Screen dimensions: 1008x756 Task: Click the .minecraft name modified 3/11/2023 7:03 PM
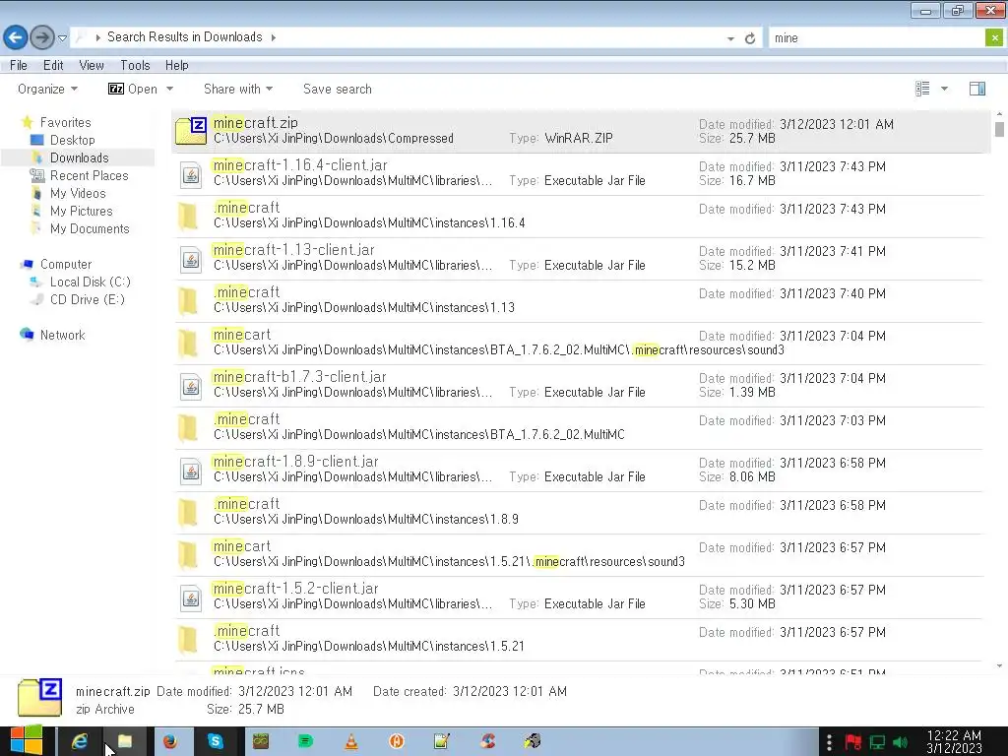[x=247, y=419]
